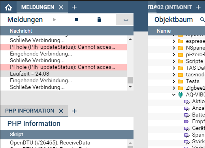The image size is (205, 148).
Task: Clear messages with the trash icon
Action: tap(99, 20)
